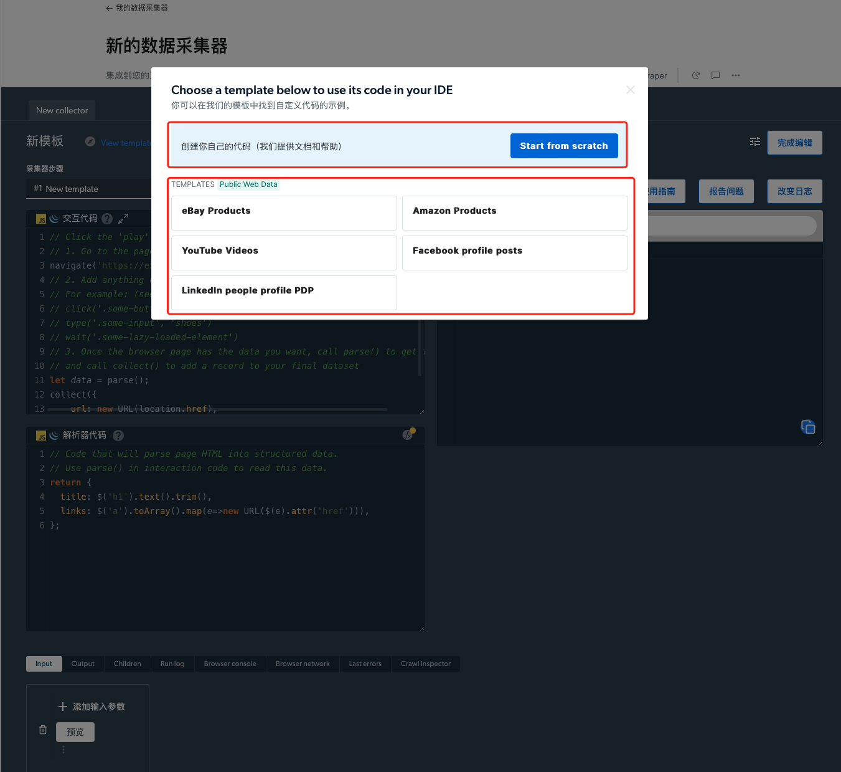Image resolution: width=841 pixels, height=772 pixels.
Task: Select step #1 New template
Action: coord(88,189)
